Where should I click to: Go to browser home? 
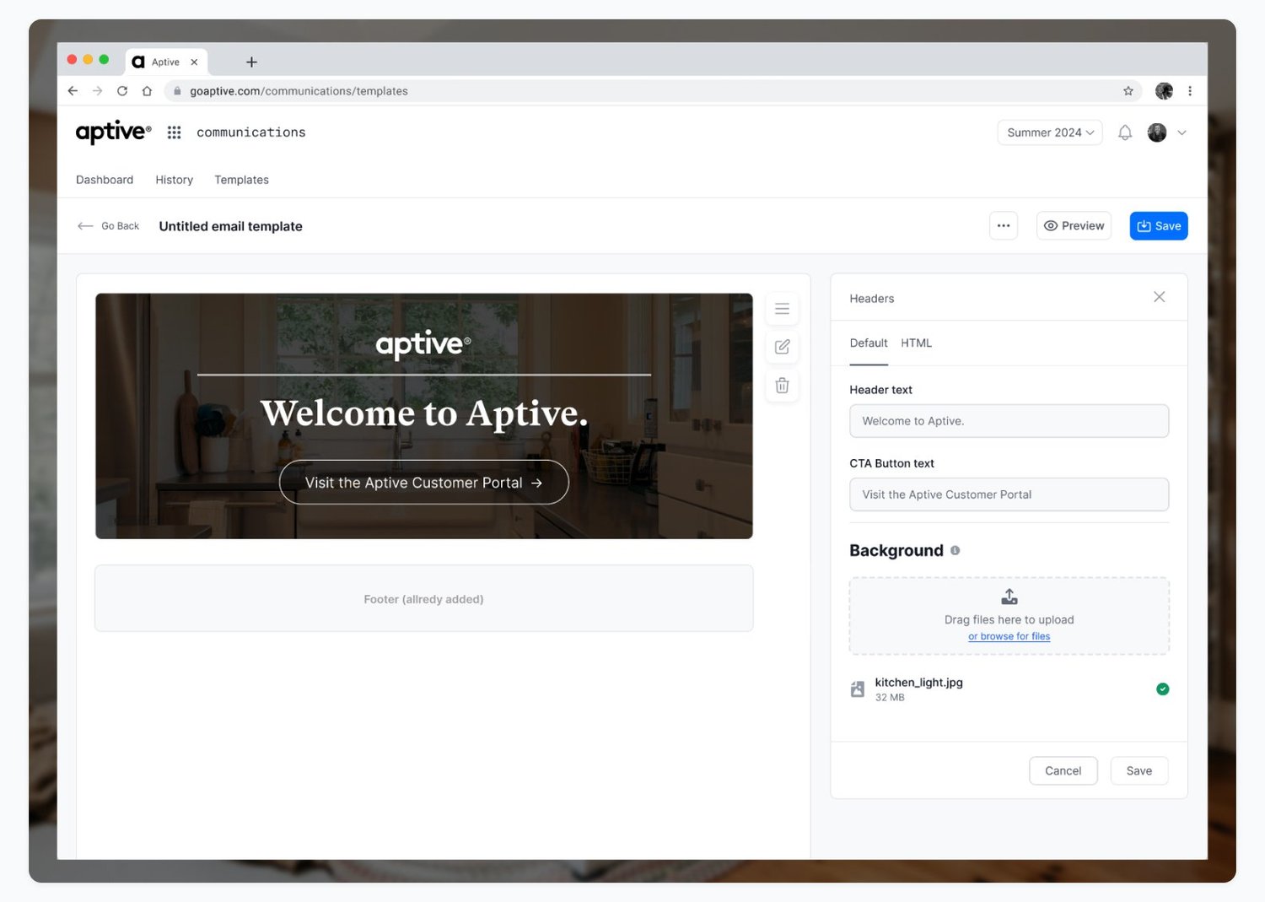click(147, 91)
